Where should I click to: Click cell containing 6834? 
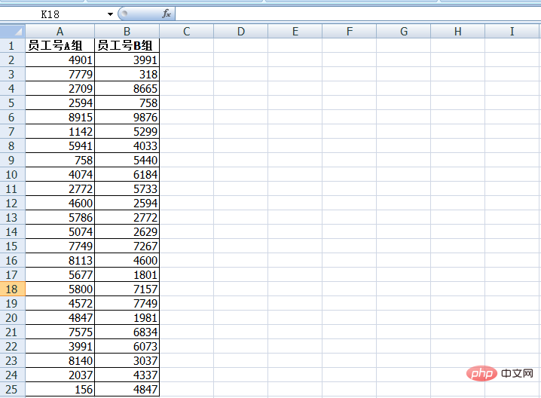coord(127,332)
